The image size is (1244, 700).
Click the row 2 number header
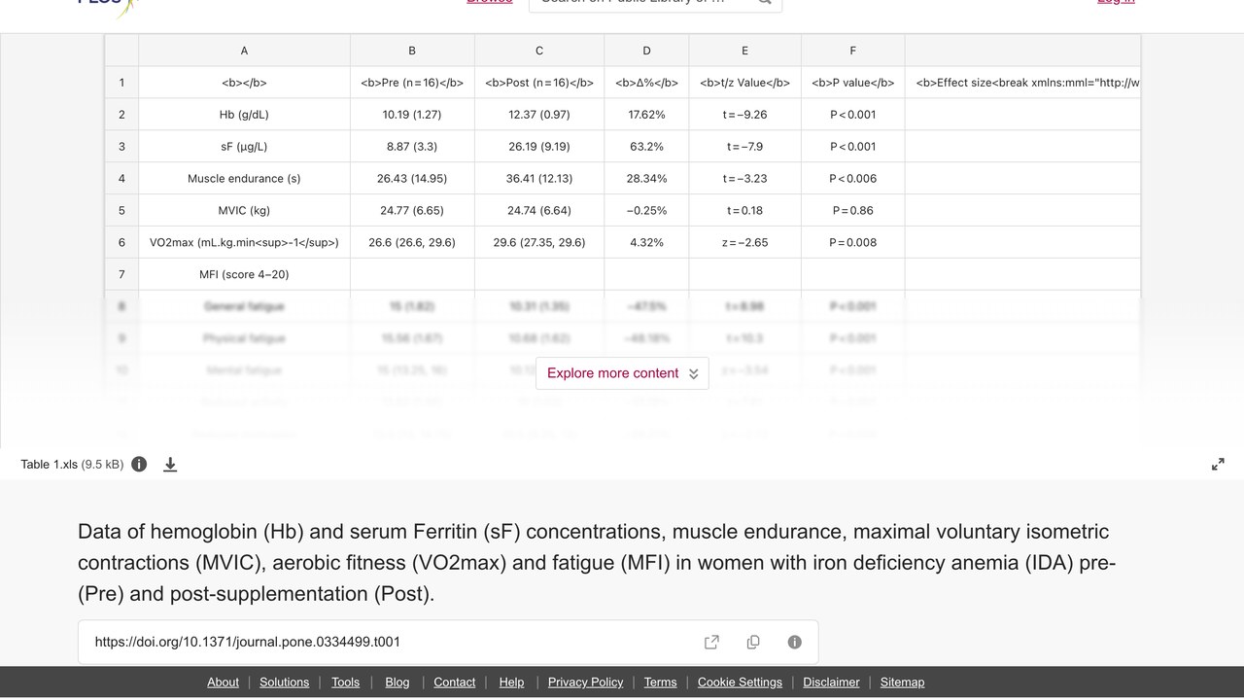(121, 115)
